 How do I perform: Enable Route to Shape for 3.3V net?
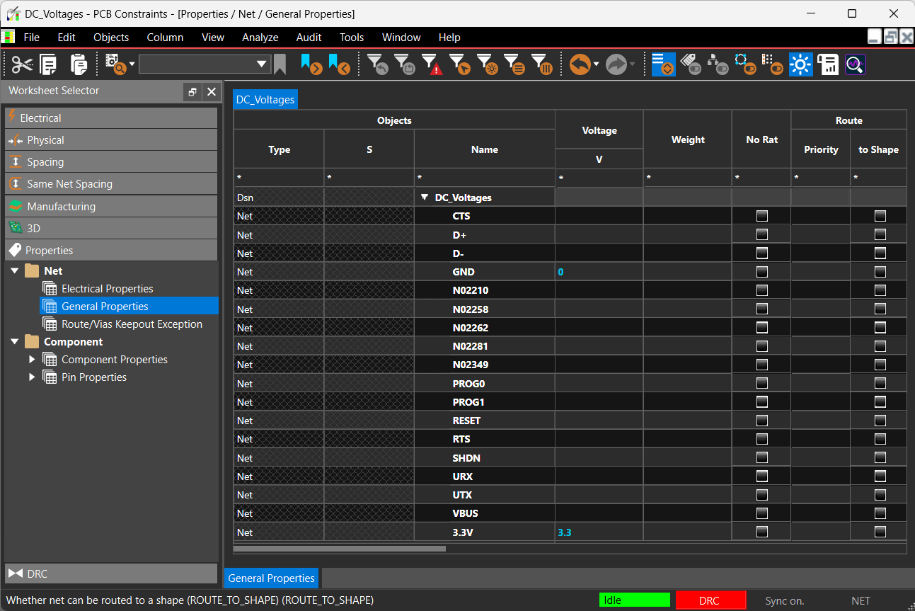click(x=880, y=532)
